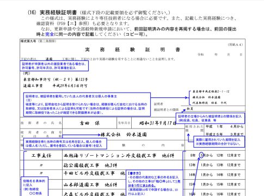This screenshot has height=196, width=264.
Task: Click the 使用者の商号又は名称 row label
Action: point(41,134)
